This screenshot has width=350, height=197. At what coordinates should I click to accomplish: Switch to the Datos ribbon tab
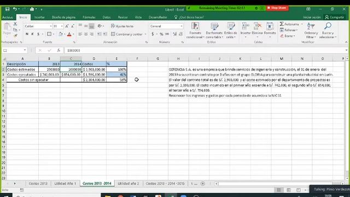click(107, 17)
